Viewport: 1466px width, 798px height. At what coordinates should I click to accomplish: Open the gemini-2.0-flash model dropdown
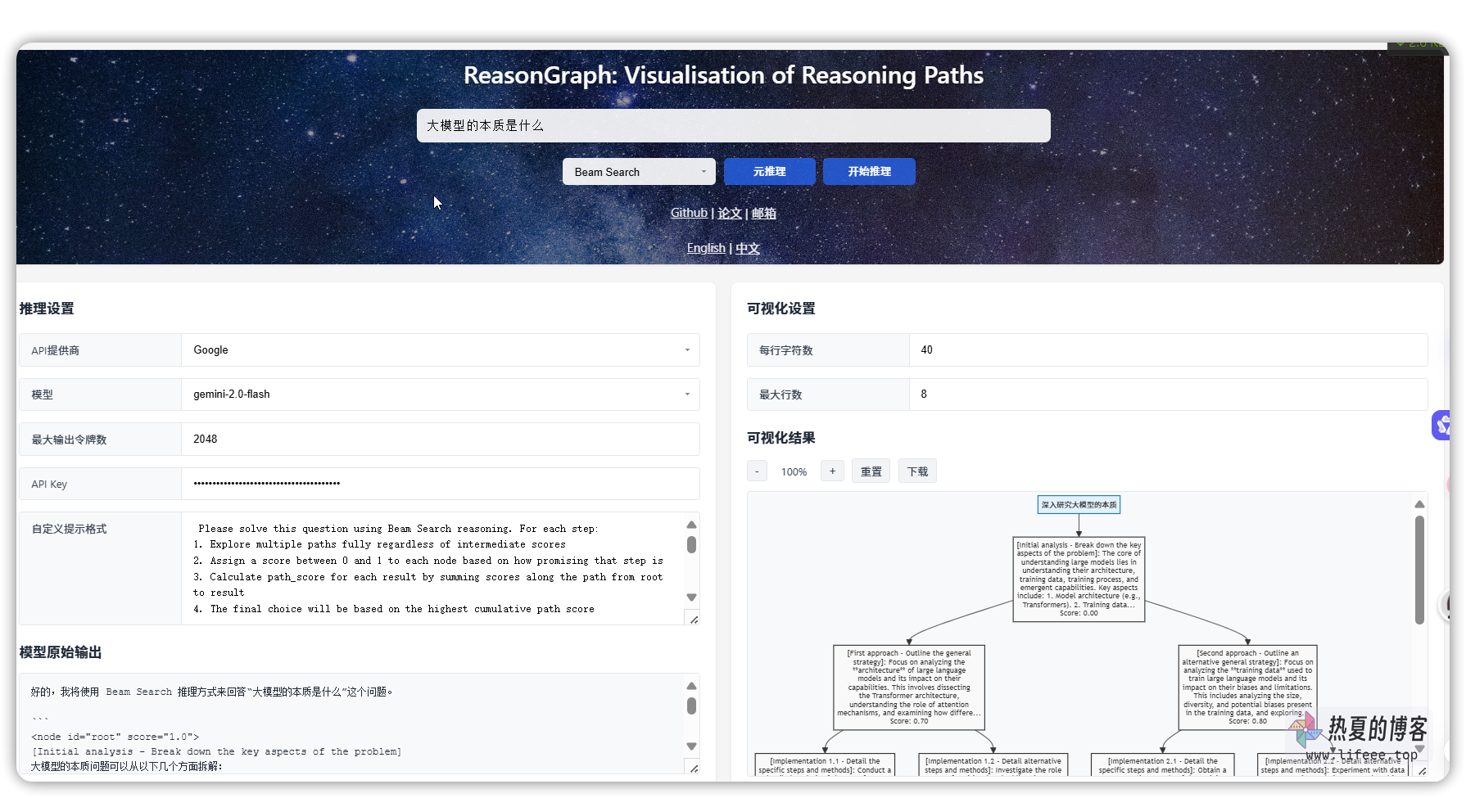[440, 394]
